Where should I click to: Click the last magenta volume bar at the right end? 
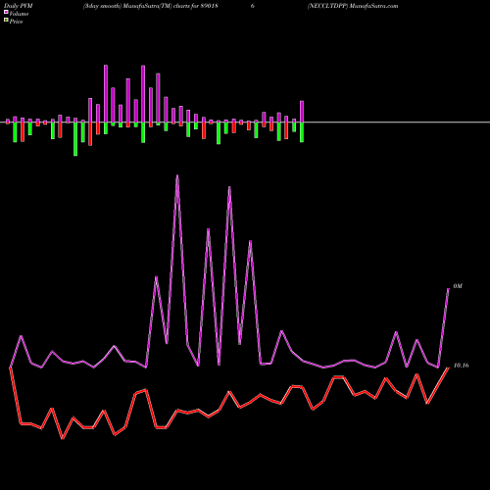coord(302,112)
